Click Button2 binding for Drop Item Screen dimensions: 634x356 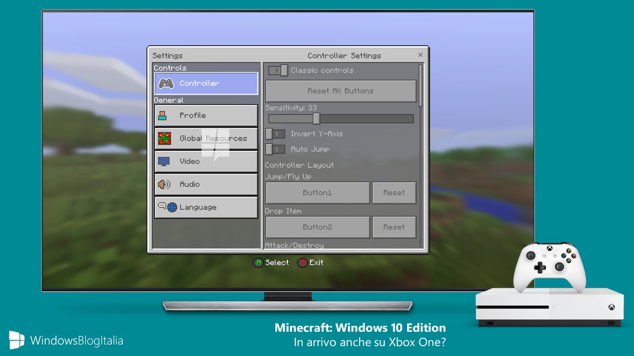tap(317, 227)
